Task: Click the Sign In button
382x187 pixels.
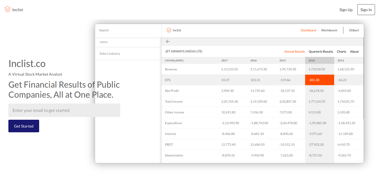Action: [x=366, y=10]
